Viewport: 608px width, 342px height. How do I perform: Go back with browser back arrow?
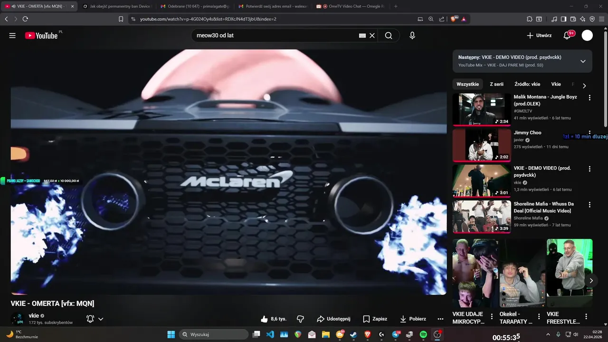click(x=6, y=19)
